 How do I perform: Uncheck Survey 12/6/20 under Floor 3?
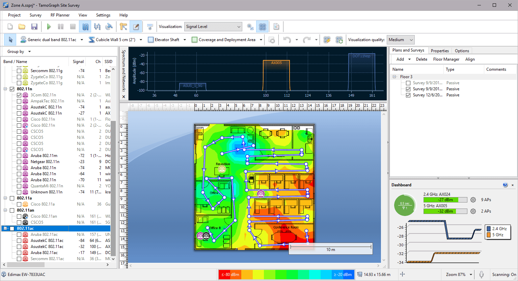[x=408, y=95]
